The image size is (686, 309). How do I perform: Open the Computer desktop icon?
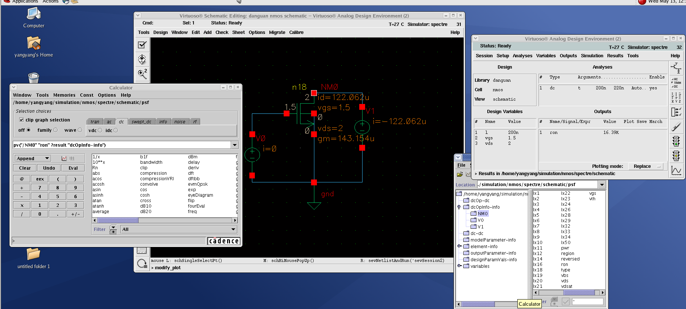click(34, 18)
